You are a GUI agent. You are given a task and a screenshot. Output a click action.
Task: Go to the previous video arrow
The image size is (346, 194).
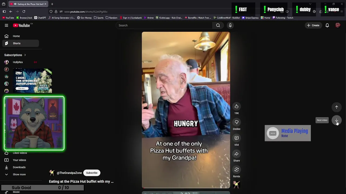click(x=337, y=107)
